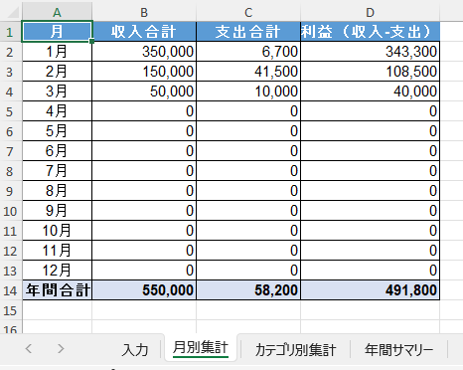Select the 11月 cell
The width and height of the screenshot is (463, 370).
pos(57,251)
